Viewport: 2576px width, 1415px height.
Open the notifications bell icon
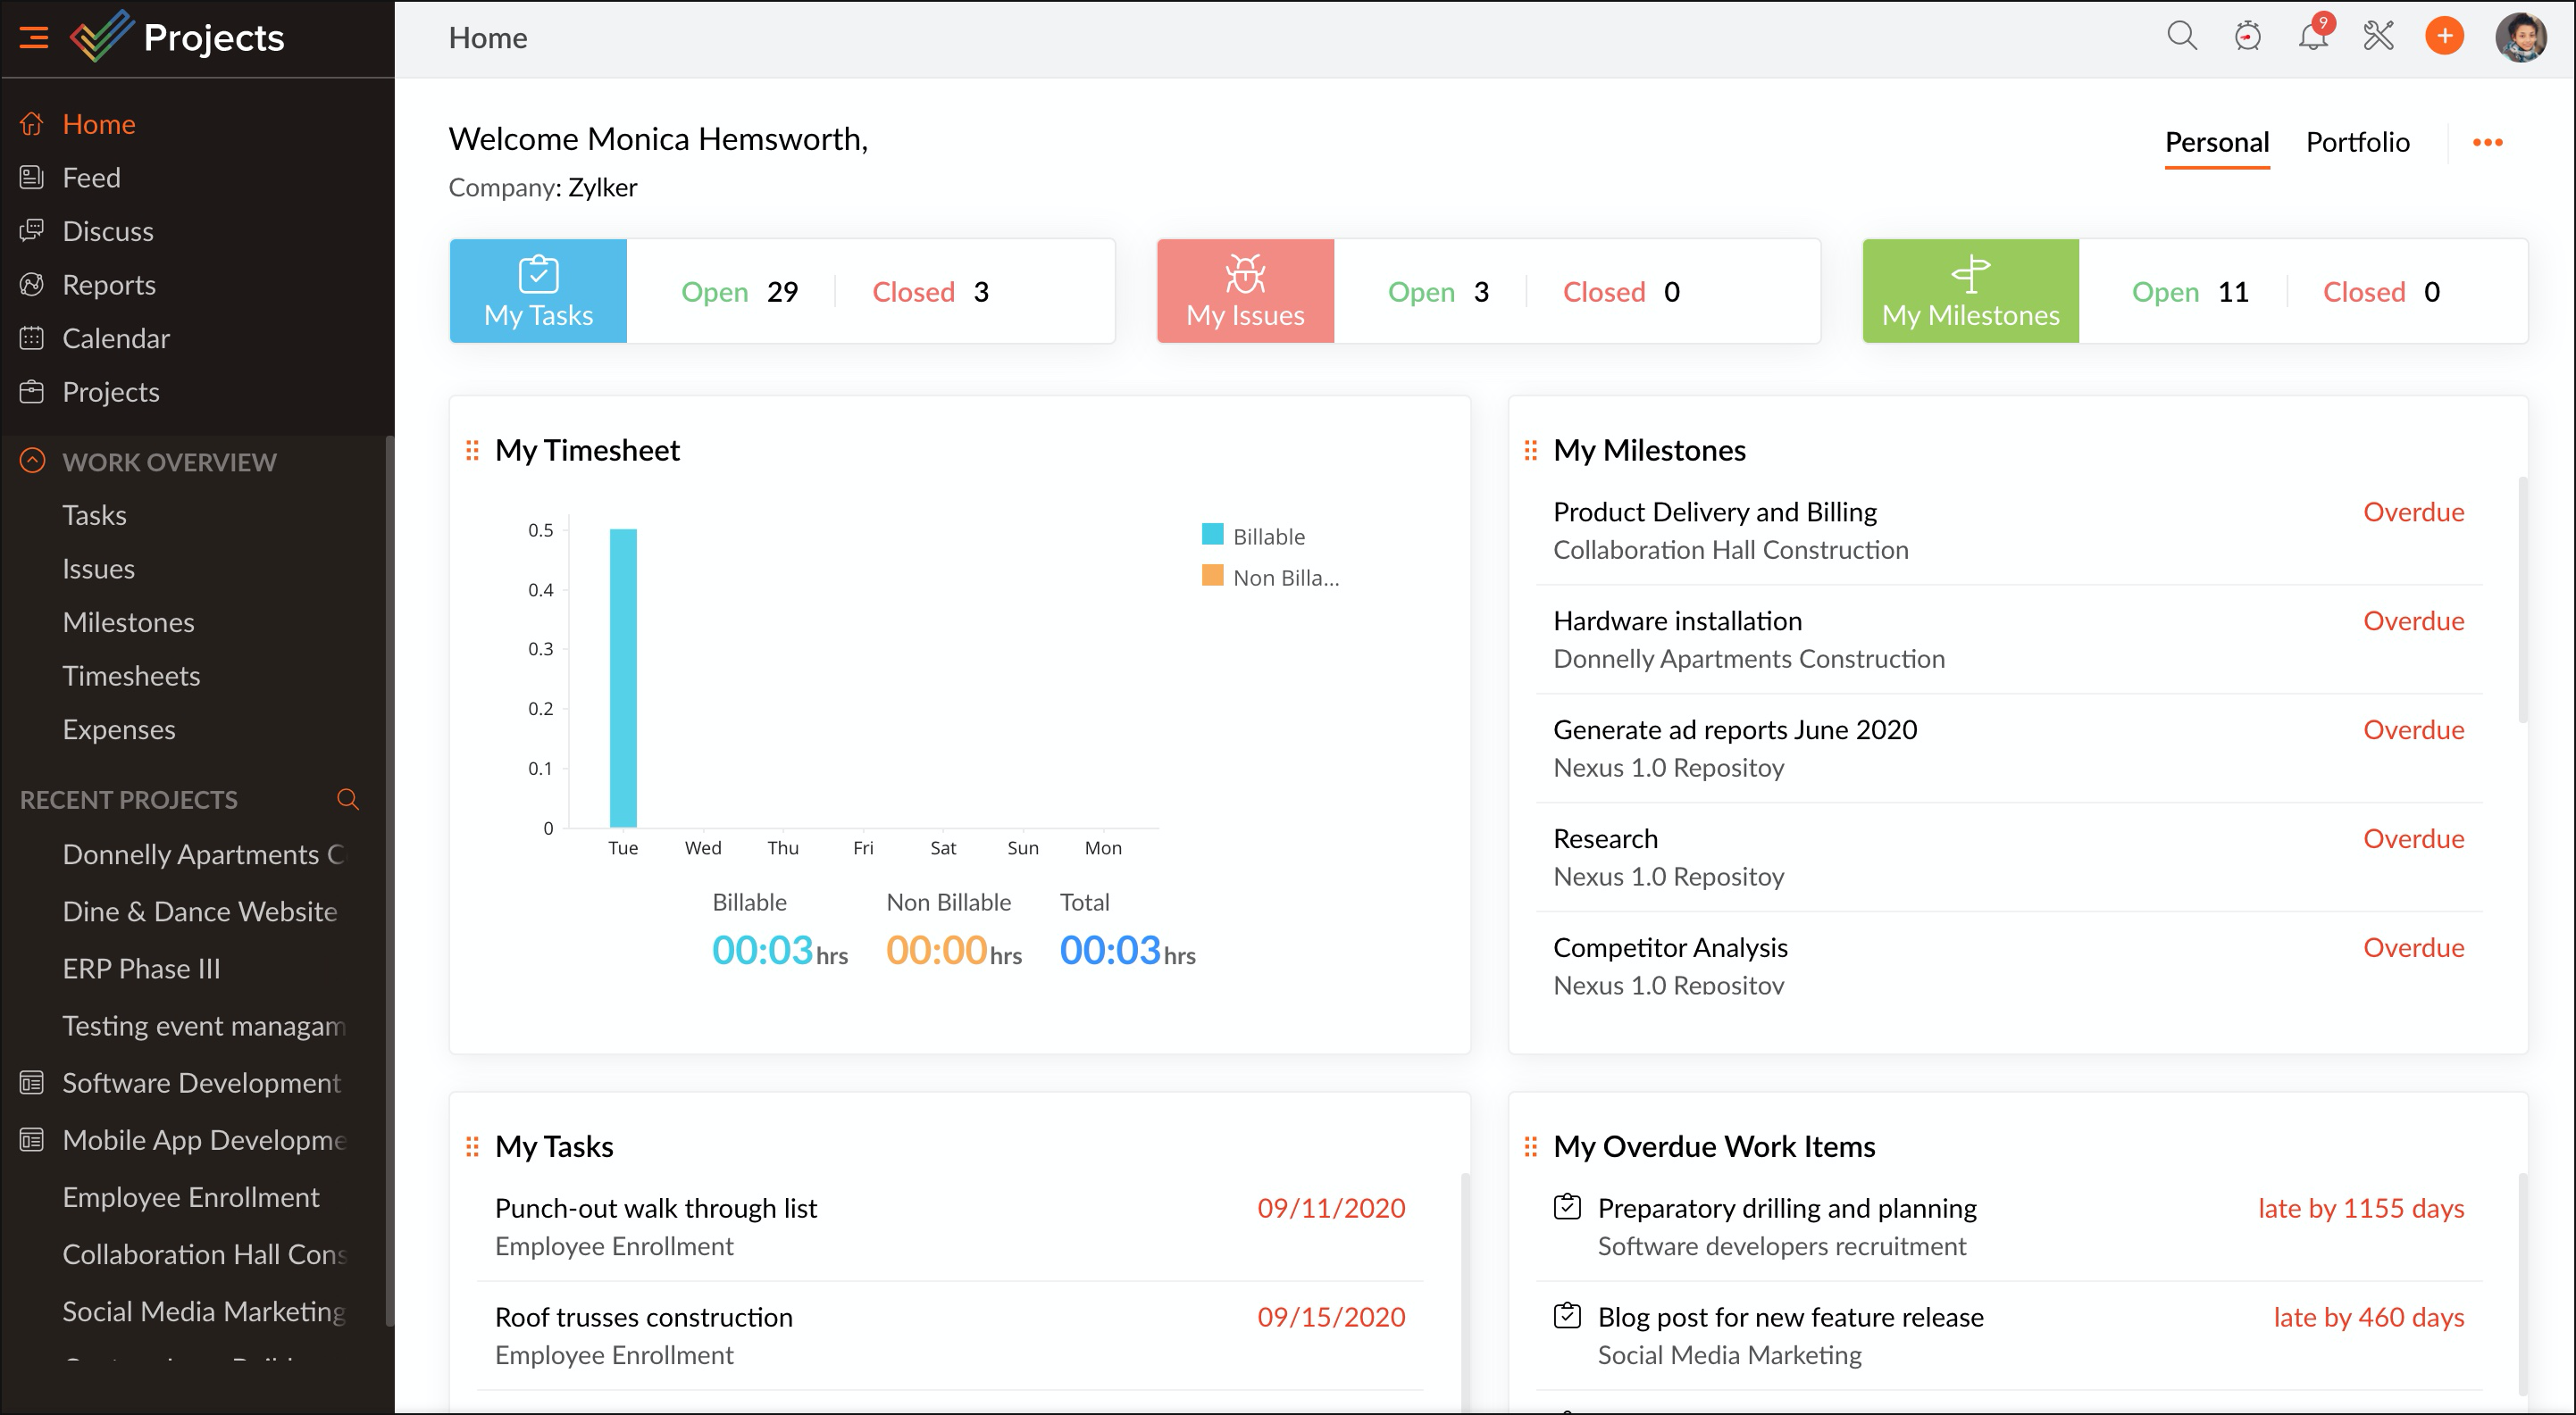pyautogui.click(x=2312, y=37)
